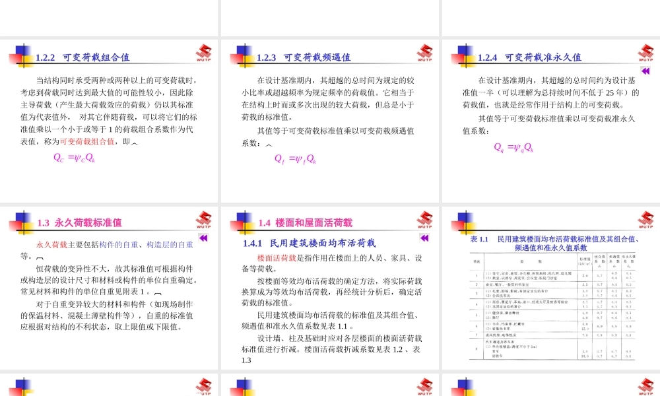Viewport: 660px width, 396px height.
Task: Click the paragraph starting 对于自重变异较大的材料
Action: coord(107,315)
